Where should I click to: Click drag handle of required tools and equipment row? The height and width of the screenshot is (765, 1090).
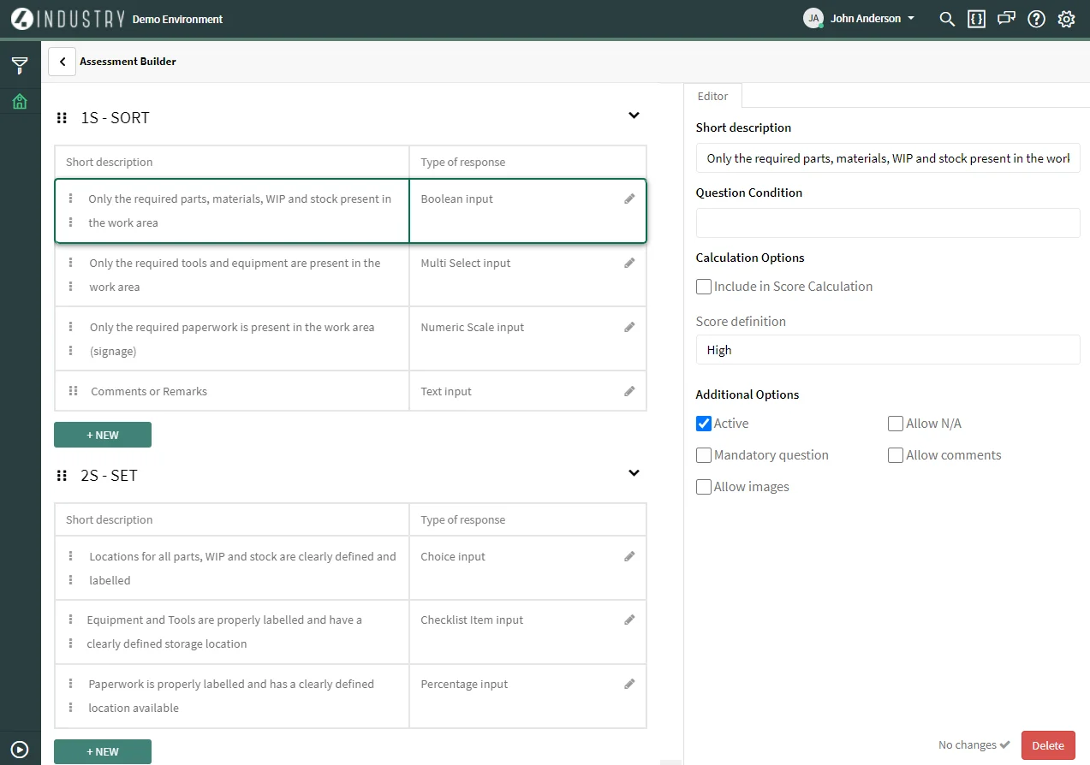pyautogui.click(x=71, y=275)
